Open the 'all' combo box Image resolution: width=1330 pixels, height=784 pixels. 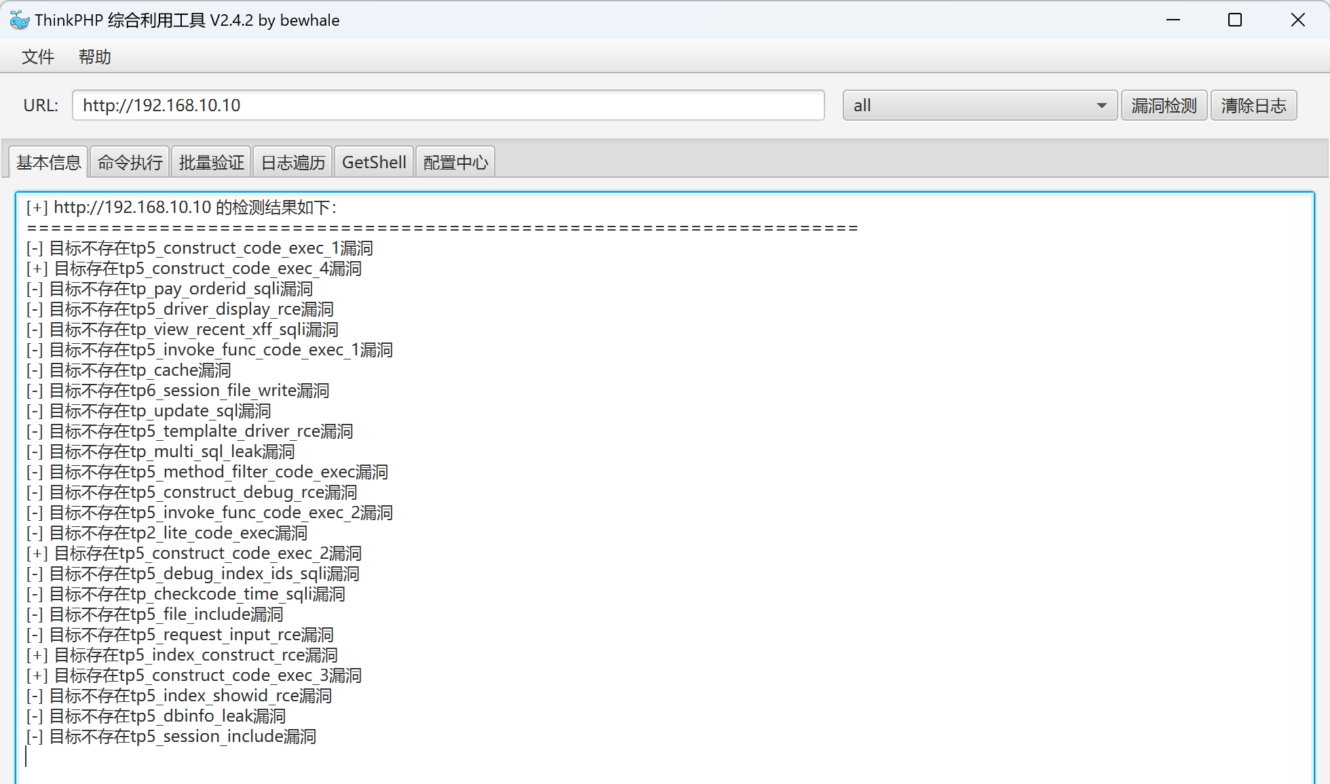(x=970, y=106)
